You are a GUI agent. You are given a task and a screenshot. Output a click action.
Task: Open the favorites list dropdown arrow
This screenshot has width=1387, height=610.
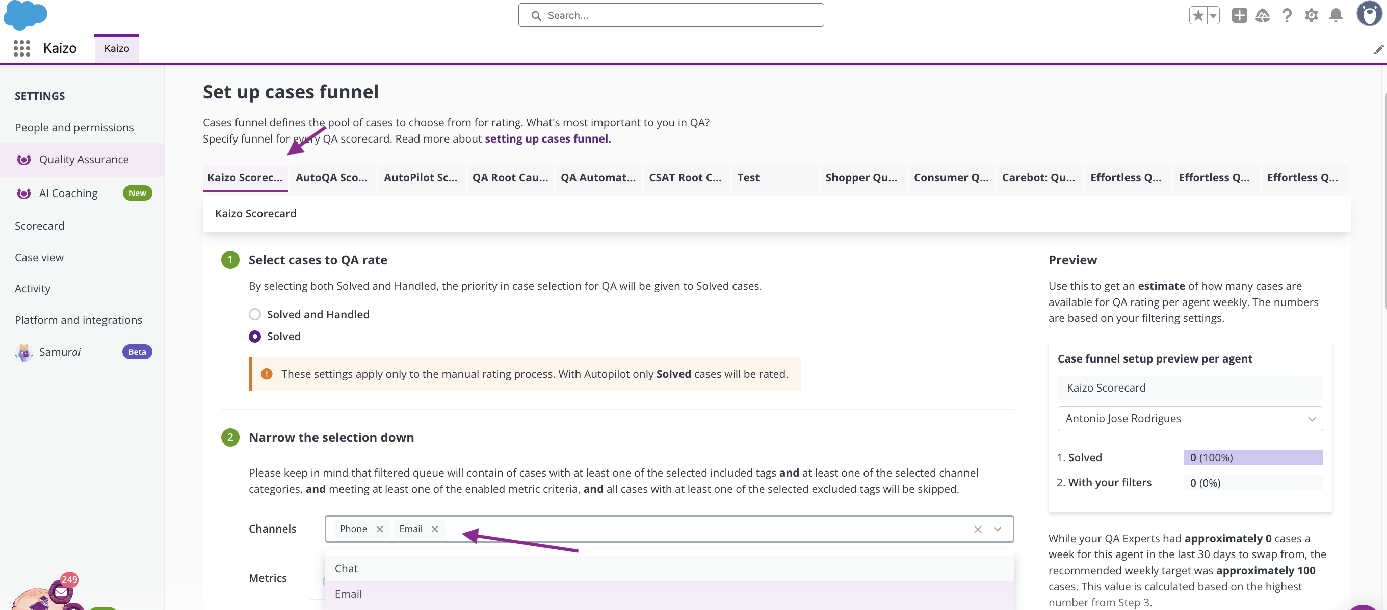(1213, 16)
